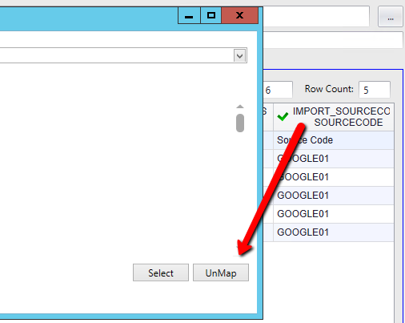The width and height of the screenshot is (405, 323).
Task: Select the IMPORT_SOURCECODE column header
Action: (x=334, y=117)
